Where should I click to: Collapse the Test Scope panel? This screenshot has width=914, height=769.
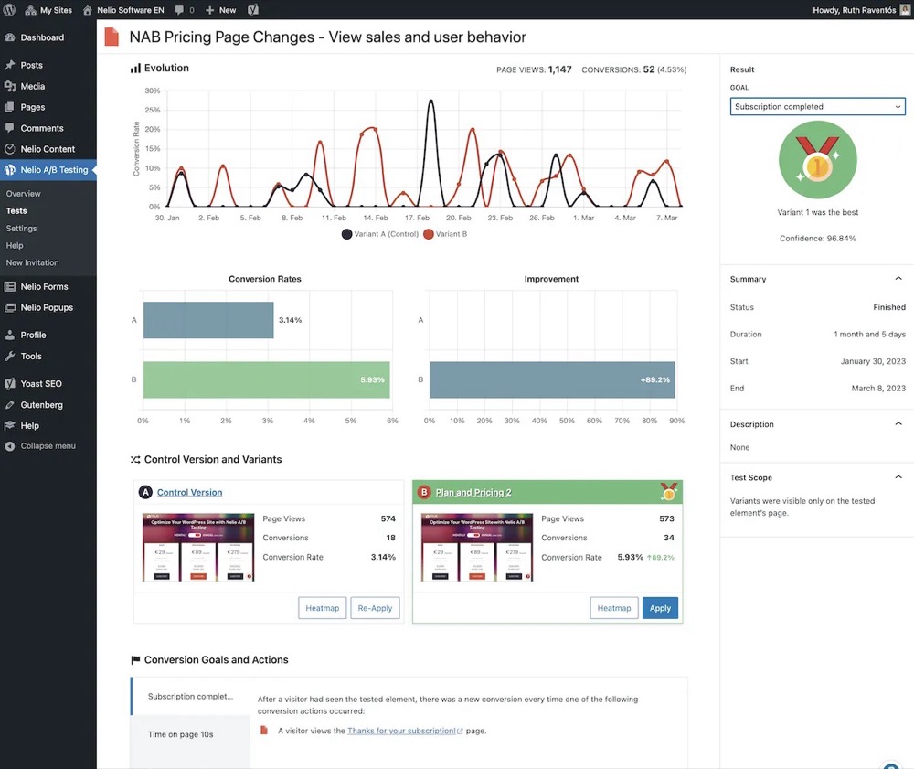tap(898, 477)
